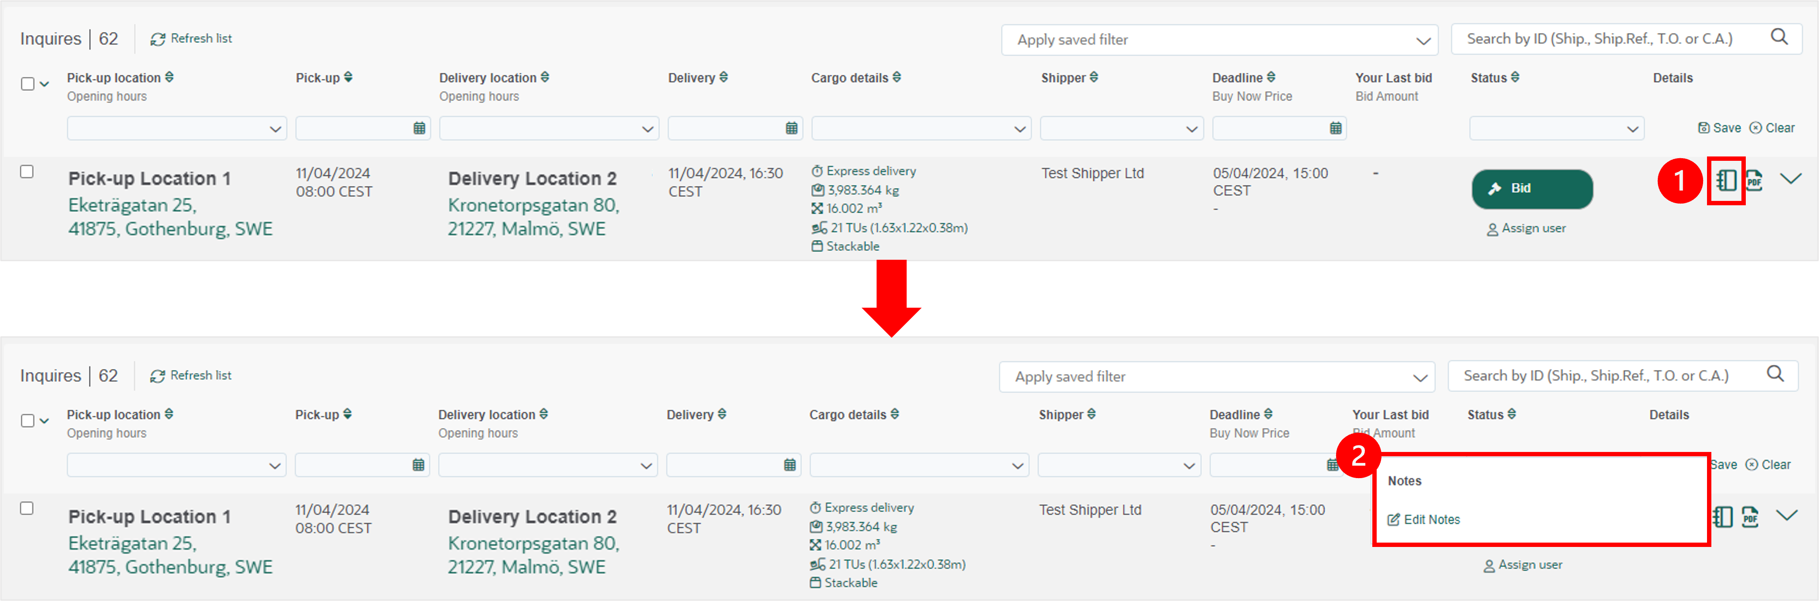Toggle select-all checkbox in top header
Screen dimensions: 1819x601
click(x=27, y=84)
